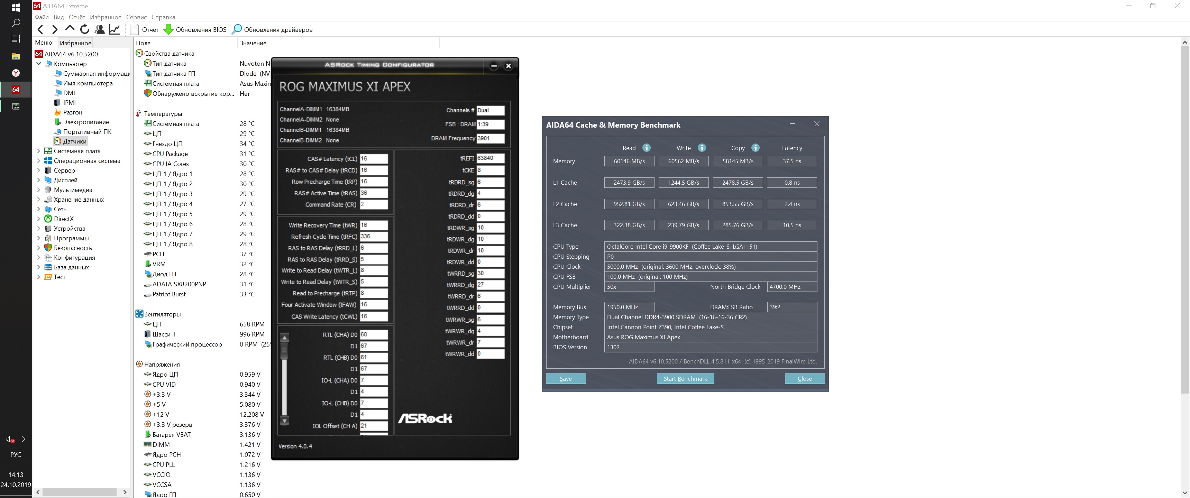Click the Save button in benchmark
The image size is (1190, 498).
tap(566, 379)
